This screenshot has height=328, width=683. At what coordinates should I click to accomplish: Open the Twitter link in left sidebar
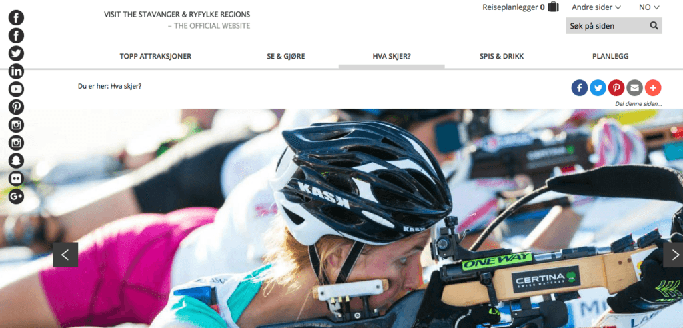[x=16, y=53]
